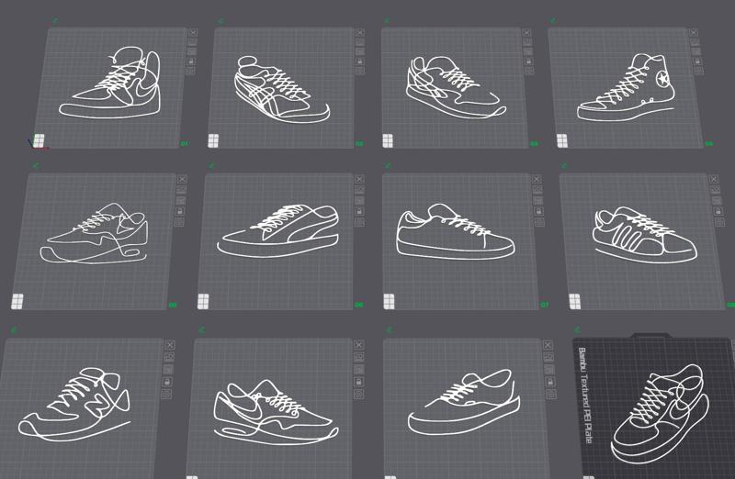Screen dimensions: 735x479
Task: Remove the Onitsuka Tiger striped shoe plate
Action: coord(359,33)
